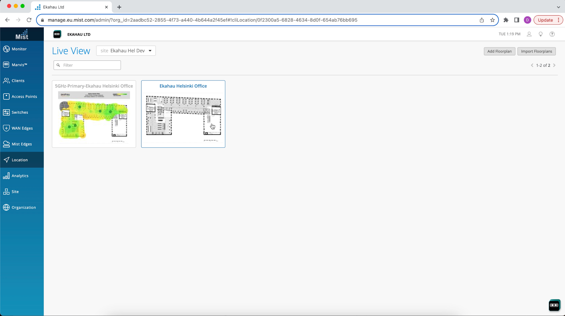Go to next page of floorplans
Screen dimensions: 565x316
(554, 65)
